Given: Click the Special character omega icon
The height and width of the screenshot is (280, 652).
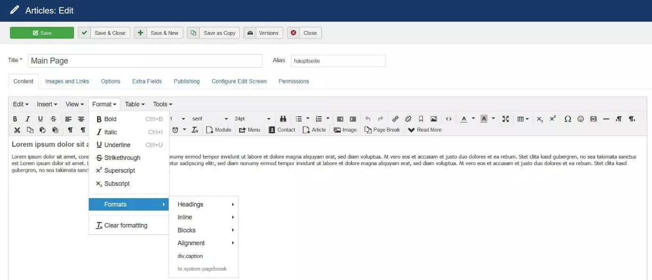Looking at the screenshot, I should tap(568, 119).
